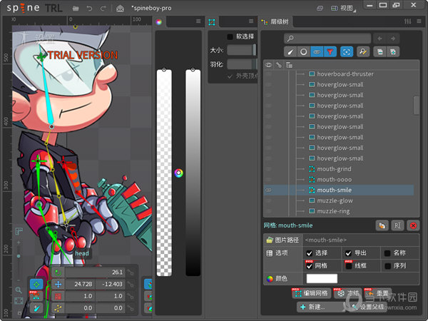Select Translate tool blue arrows icon
Image resolution: width=428 pixels, height=321 pixels.
58,284
